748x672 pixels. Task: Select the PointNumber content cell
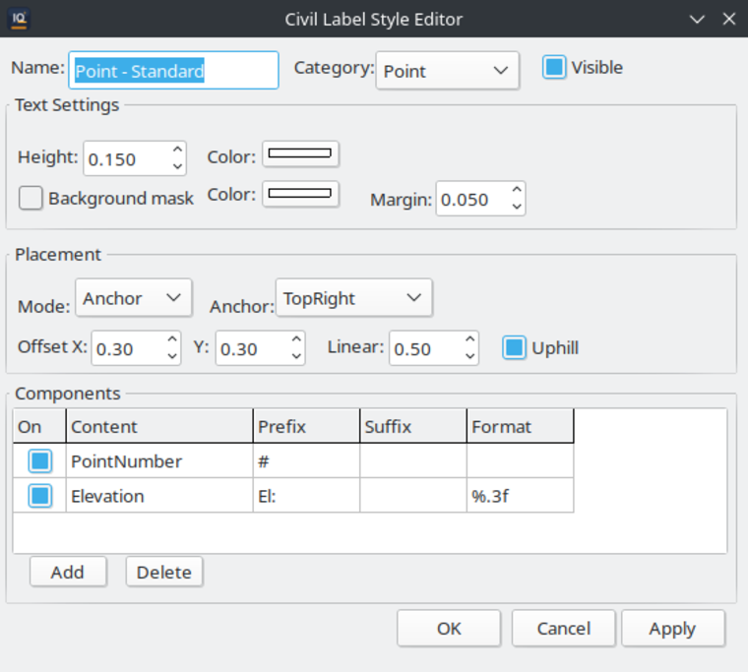pyautogui.click(x=159, y=461)
